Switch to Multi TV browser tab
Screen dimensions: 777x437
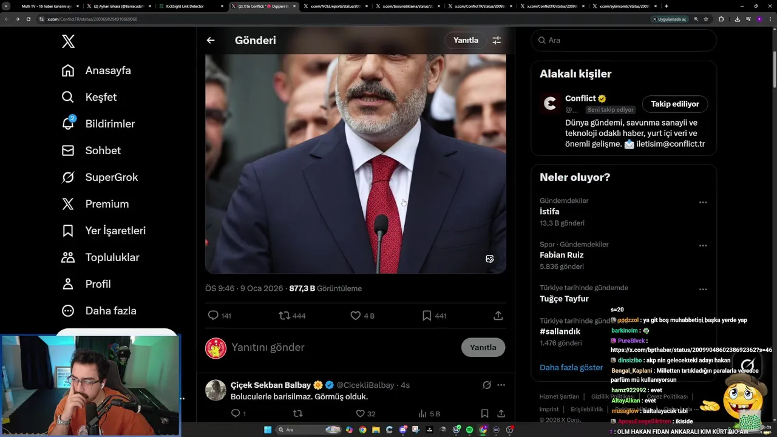[46, 6]
